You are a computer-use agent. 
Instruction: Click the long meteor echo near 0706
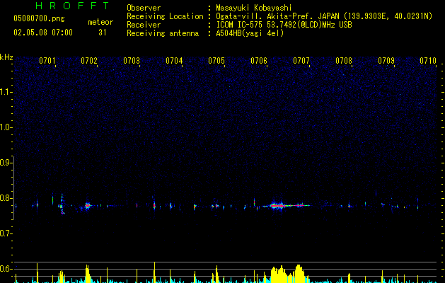click(x=285, y=205)
